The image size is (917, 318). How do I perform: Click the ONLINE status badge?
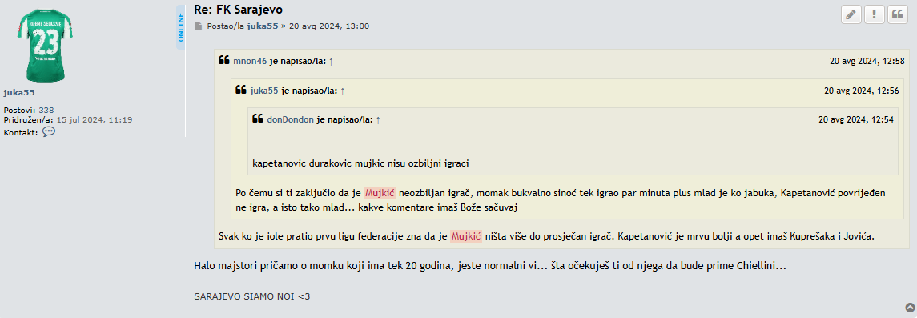(181, 27)
